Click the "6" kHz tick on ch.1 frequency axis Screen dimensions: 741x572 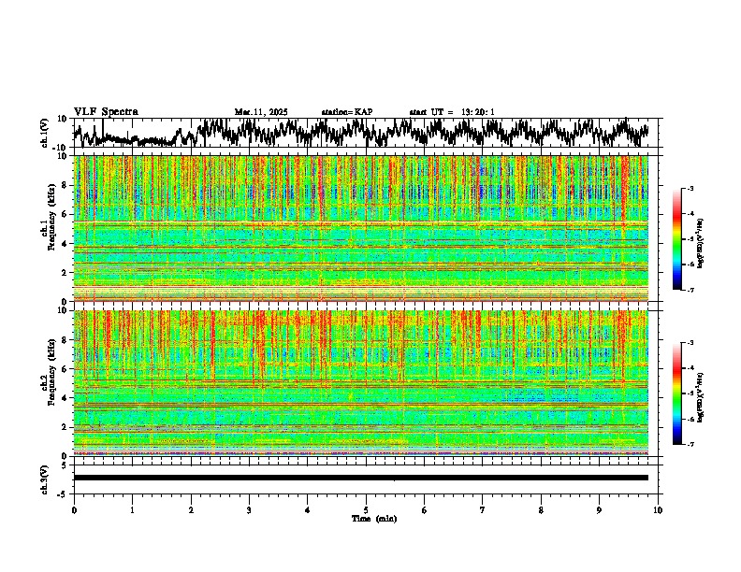65,214
